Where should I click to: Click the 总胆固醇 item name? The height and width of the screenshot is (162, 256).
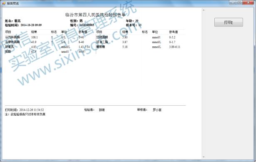click(102, 37)
